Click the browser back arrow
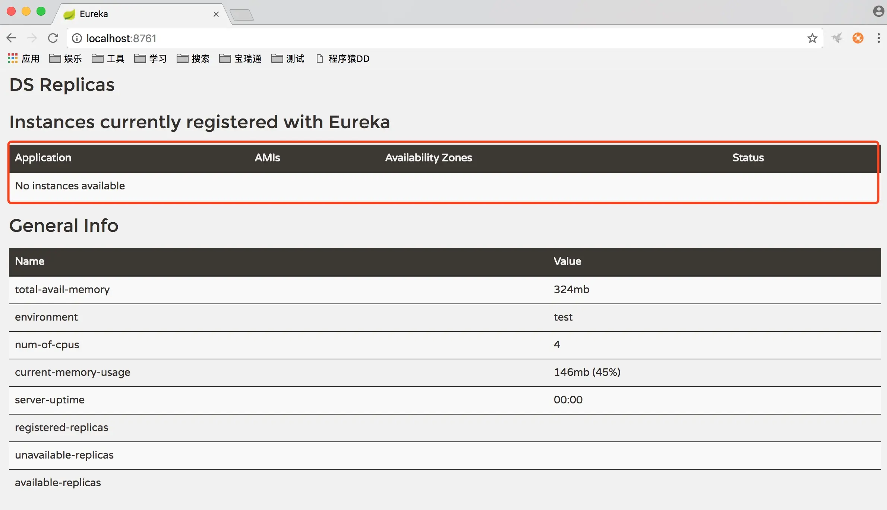The height and width of the screenshot is (510, 887). (x=11, y=38)
